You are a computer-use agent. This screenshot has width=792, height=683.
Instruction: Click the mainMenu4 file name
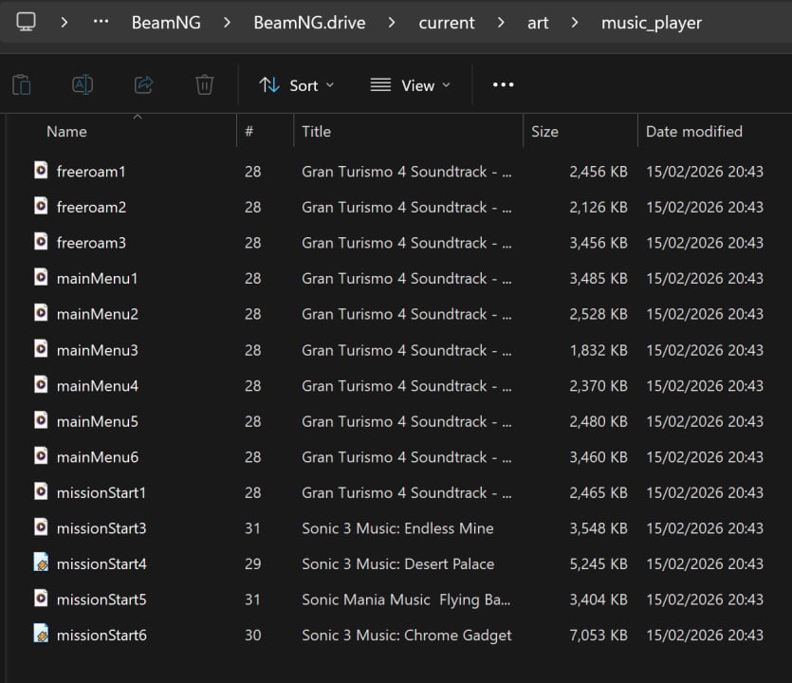pyautogui.click(x=98, y=386)
